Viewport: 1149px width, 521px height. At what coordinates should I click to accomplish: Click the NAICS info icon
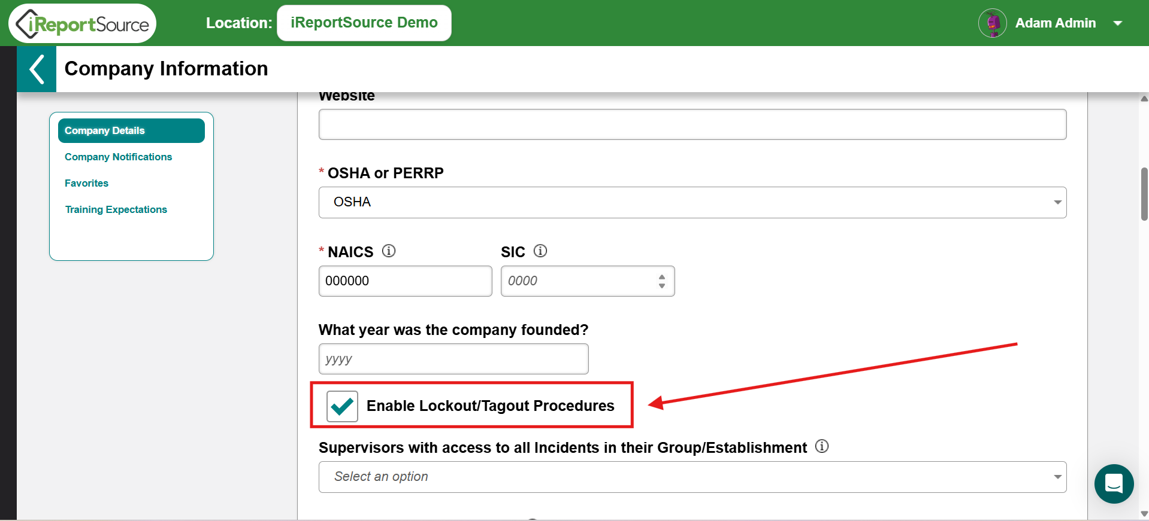[x=389, y=251]
